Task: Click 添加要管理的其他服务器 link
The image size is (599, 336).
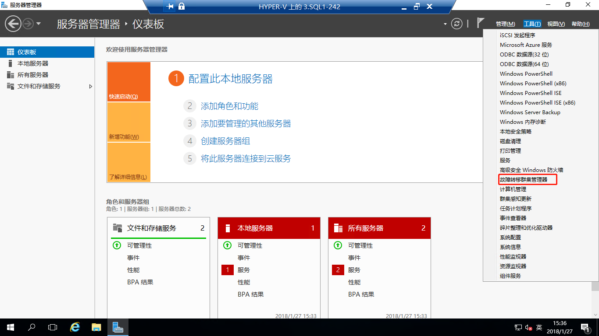Action: 246,123
